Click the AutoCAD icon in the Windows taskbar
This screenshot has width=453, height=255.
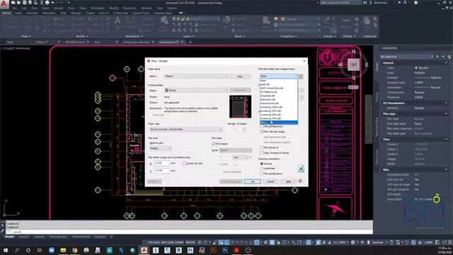(x=144, y=250)
